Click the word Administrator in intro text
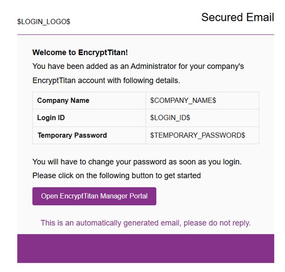The image size is (285, 272). point(153,66)
